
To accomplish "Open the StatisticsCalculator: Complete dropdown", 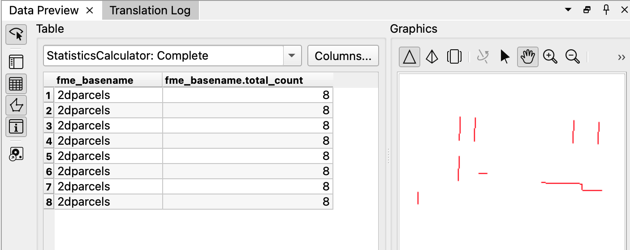I will 173,56.
